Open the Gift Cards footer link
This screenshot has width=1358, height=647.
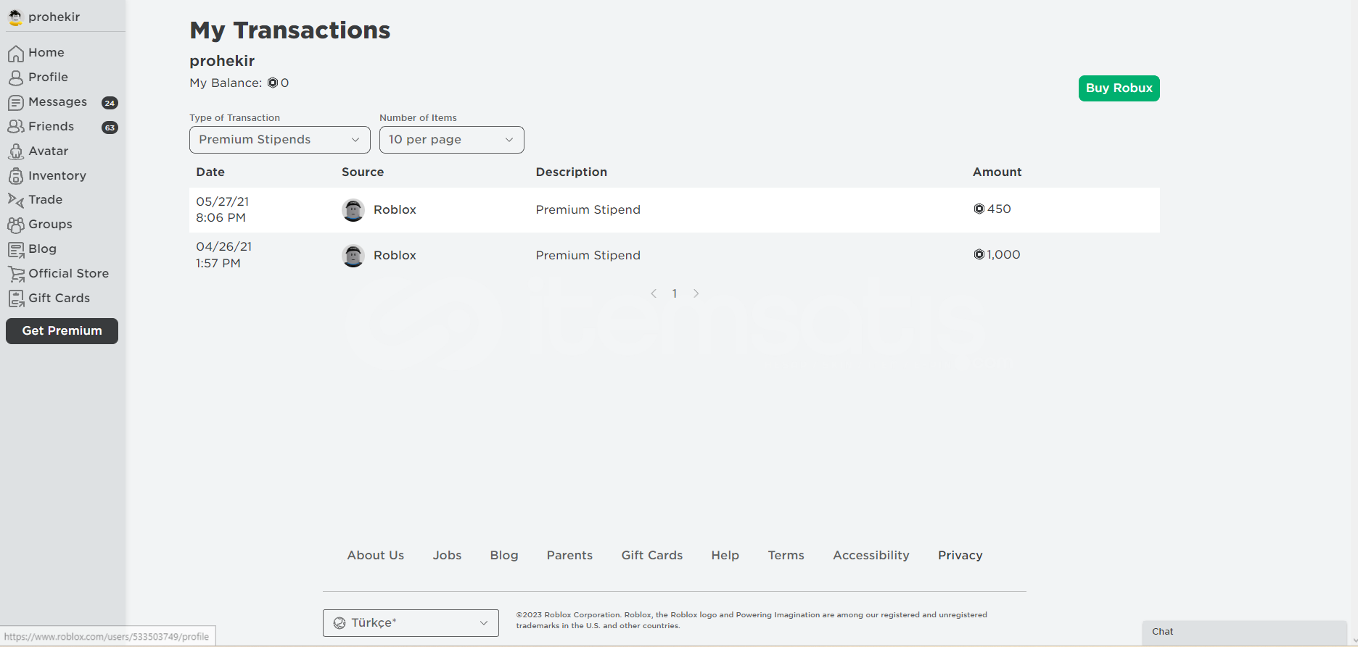pos(652,556)
